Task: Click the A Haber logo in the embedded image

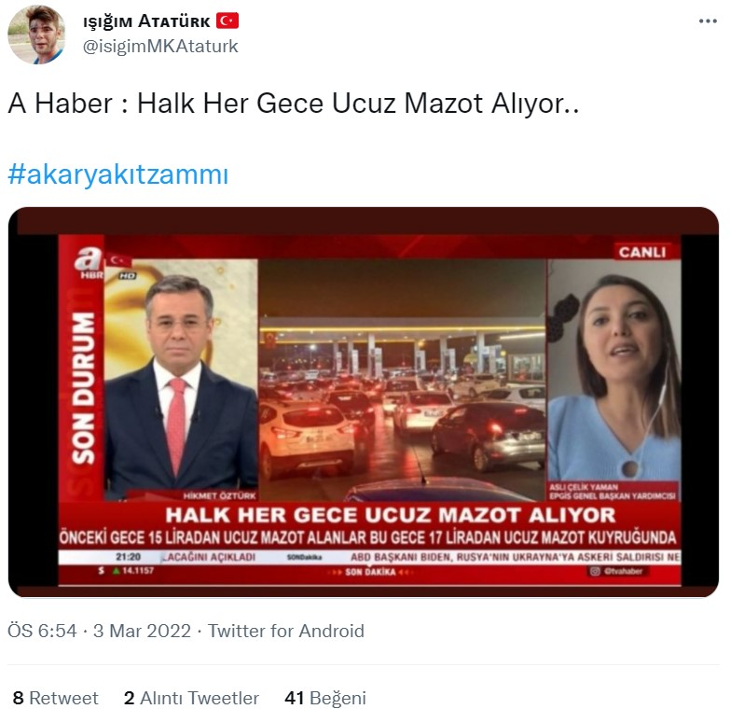Action: click(x=89, y=262)
